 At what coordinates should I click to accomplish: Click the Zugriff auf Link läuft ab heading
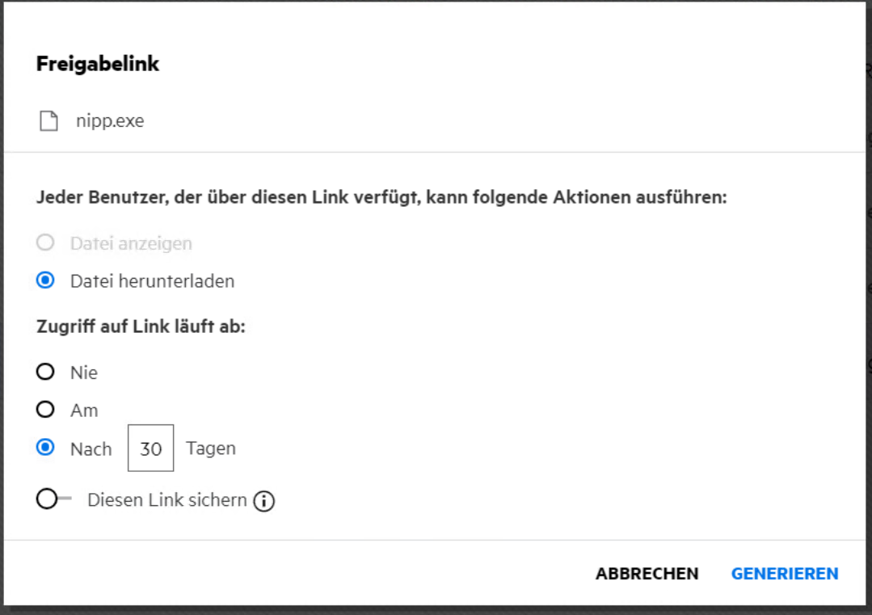pos(141,326)
